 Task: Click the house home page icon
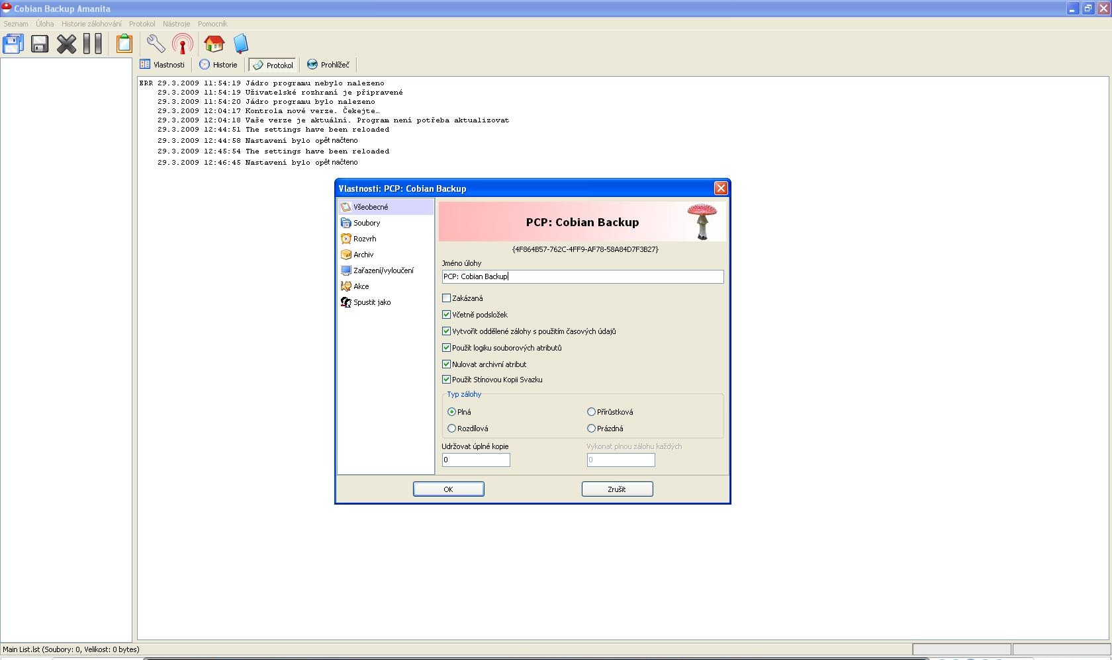coord(214,44)
